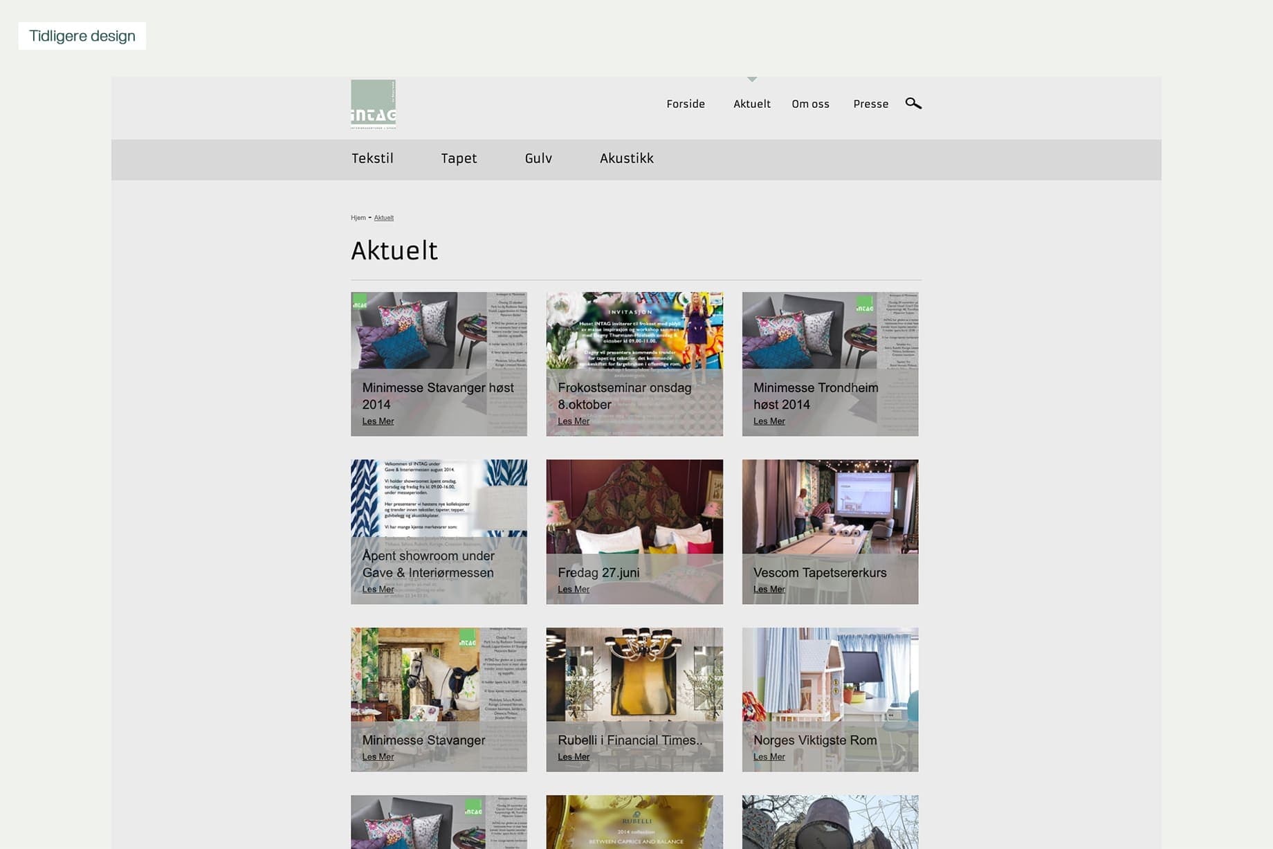Image resolution: width=1273 pixels, height=849 pixels.
Task: Open the Gulv category
Action: (x=538, y=158)
